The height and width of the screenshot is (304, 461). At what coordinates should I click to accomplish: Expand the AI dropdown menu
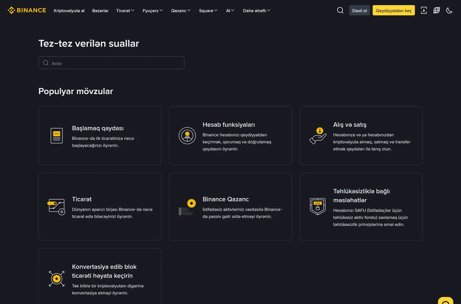230,11
